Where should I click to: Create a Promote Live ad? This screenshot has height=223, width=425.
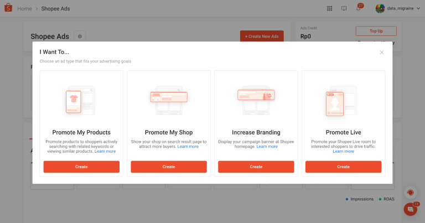coord(343,167)
